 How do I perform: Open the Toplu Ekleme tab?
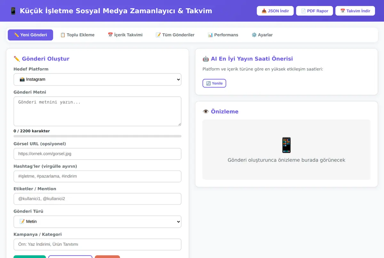[77, 35]
